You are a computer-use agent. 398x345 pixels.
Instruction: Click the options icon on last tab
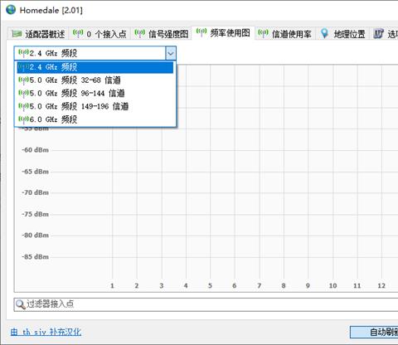click(379, 33)
